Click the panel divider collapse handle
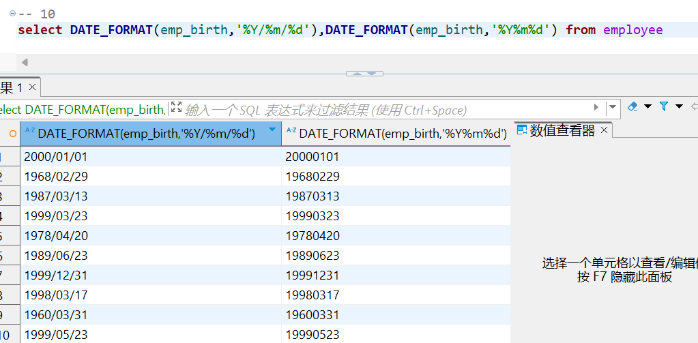Screen dimensions: 698x343 364,74
